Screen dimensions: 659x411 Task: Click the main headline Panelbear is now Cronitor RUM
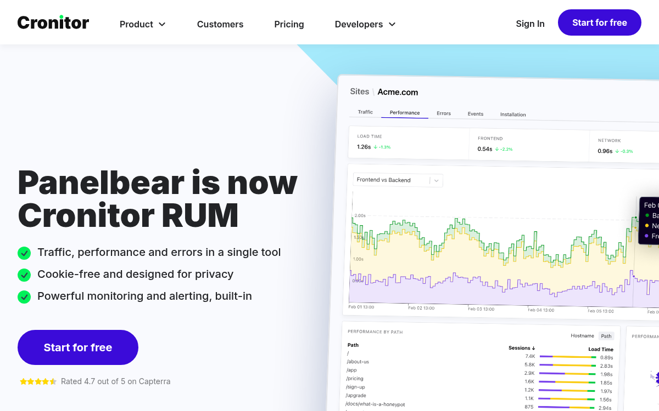pos(158,199)
